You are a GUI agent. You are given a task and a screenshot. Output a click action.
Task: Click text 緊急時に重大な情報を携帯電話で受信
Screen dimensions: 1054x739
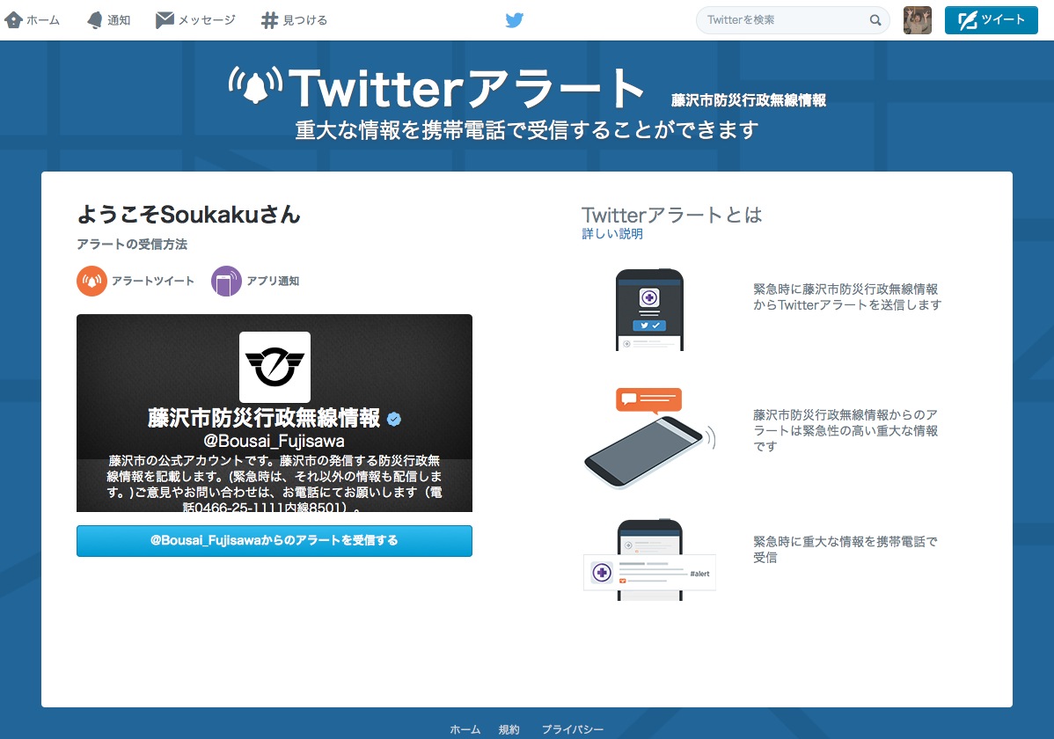[845, 549]
